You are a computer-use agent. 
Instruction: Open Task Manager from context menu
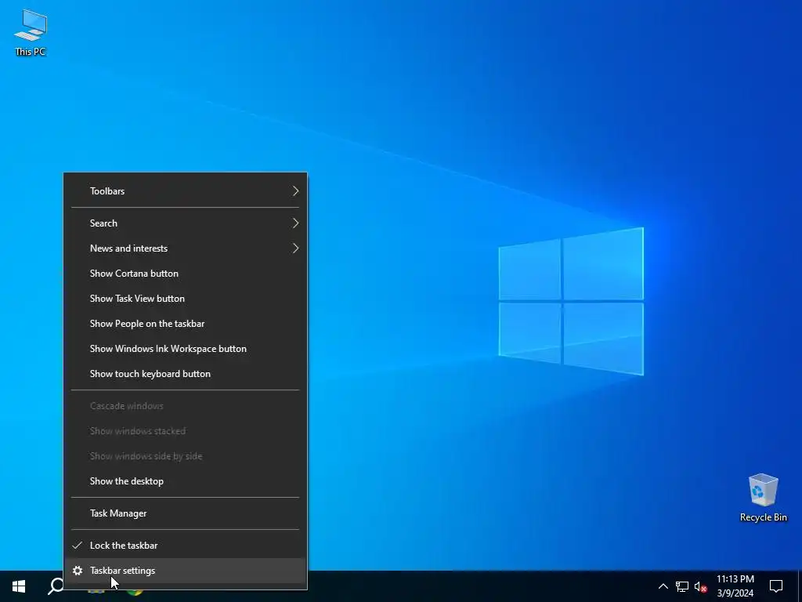click(x=185, y=513)
